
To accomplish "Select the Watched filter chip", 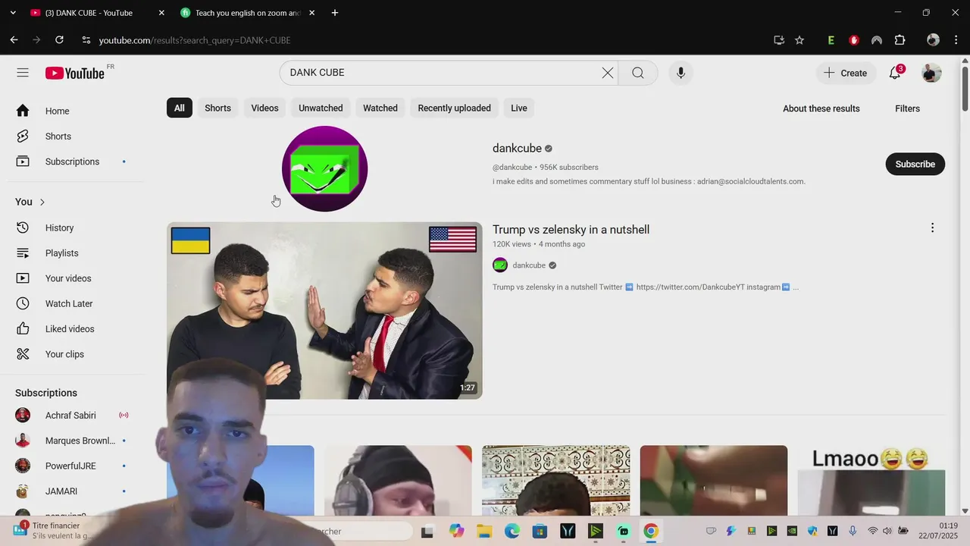I will click(x=380, y=108).
